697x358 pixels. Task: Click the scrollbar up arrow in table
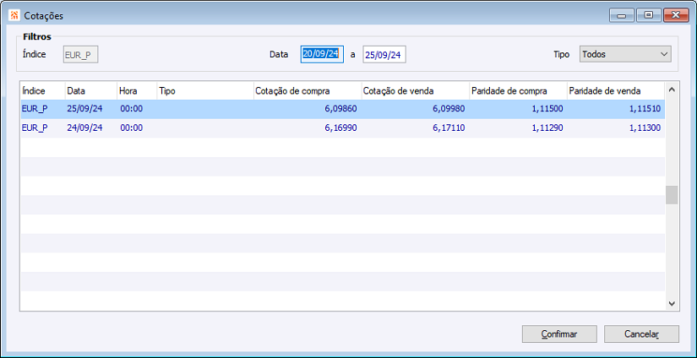pos(671,89)
